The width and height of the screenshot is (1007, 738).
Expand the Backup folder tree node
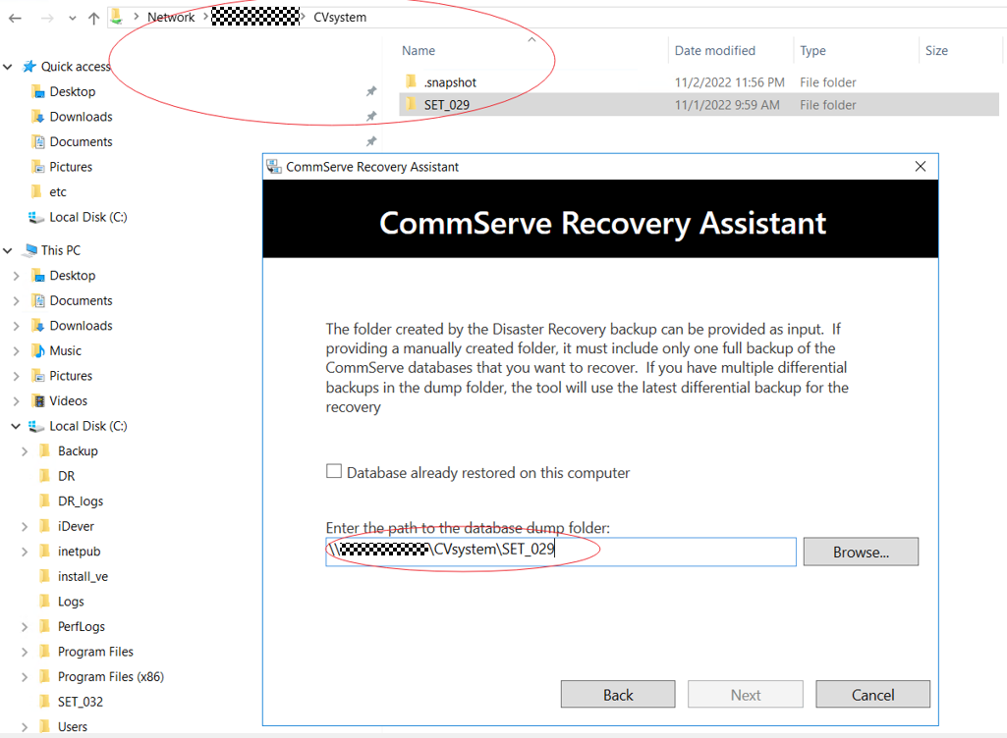(x=25, y=451)
